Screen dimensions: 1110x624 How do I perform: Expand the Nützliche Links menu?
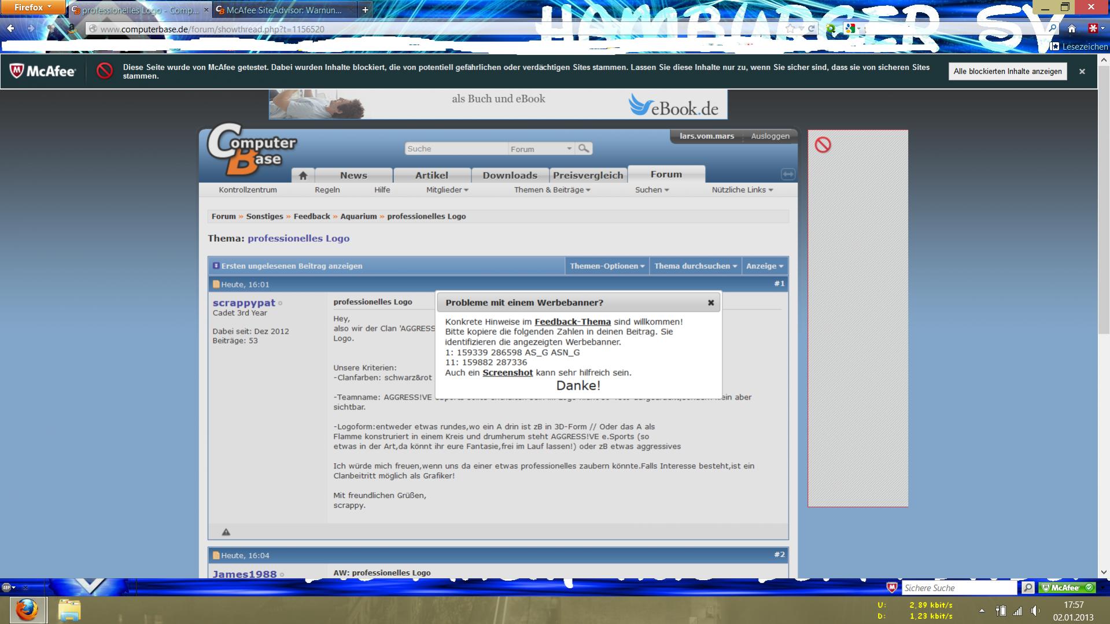pyautogui.click(x=742, y=190)
